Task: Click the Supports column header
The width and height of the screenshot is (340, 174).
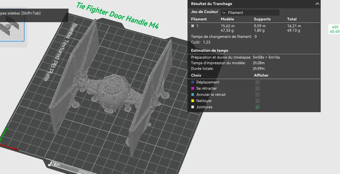Action: 262,19
